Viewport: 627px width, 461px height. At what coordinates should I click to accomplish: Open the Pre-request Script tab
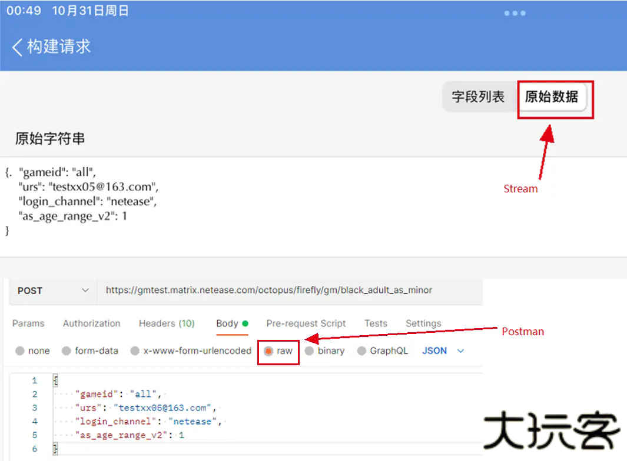(306, 323)
